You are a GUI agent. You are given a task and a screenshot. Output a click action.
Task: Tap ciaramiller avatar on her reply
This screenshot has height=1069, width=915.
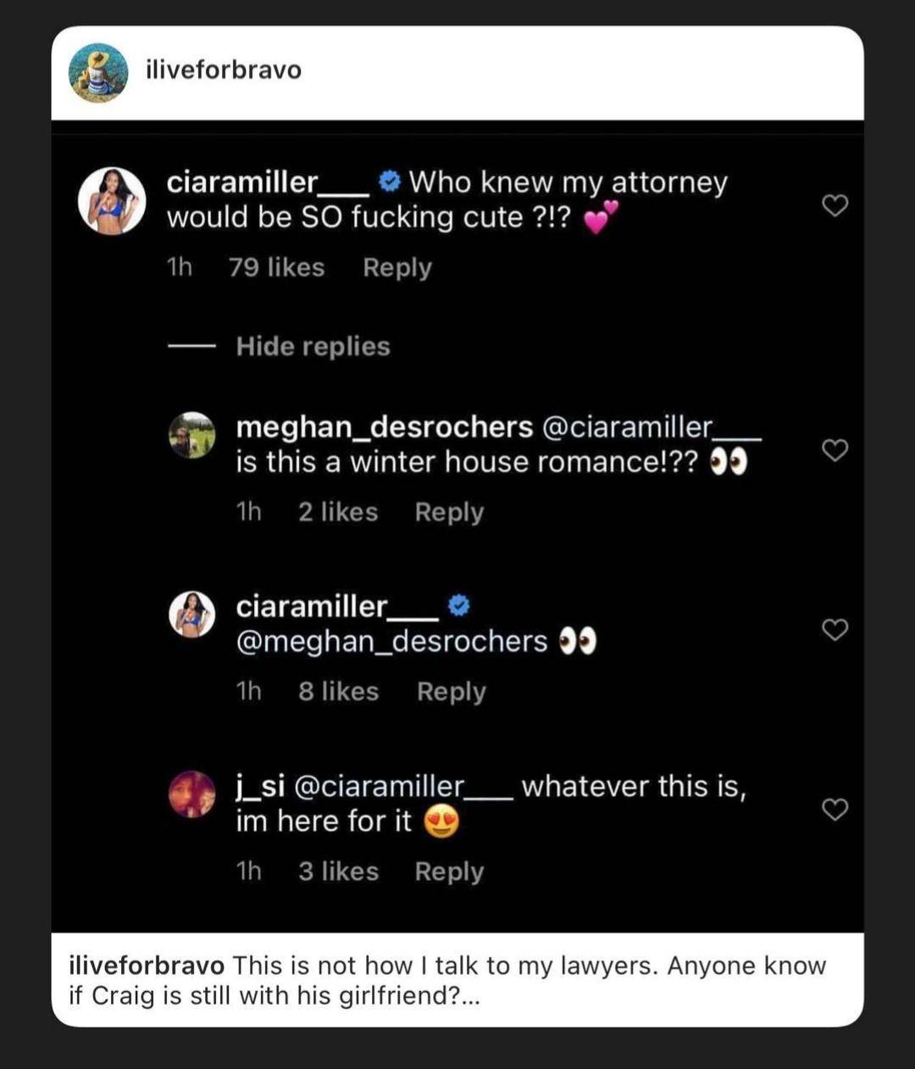click(x=193, y=614)
